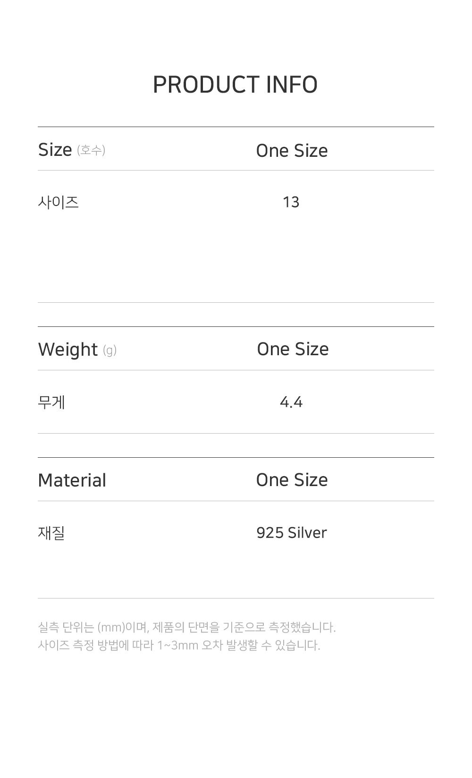
Task: Click the note line starting with 실측 단위는
Action: (x=186, y=627)
